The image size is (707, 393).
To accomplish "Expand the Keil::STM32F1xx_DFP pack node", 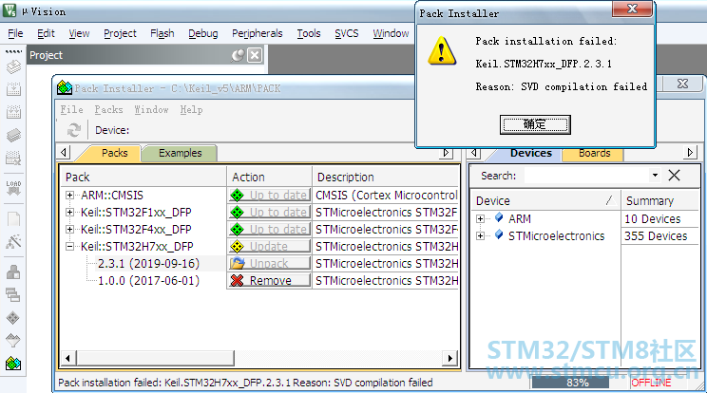I will coord(69,212).
